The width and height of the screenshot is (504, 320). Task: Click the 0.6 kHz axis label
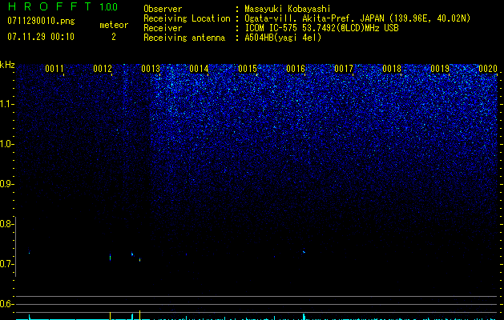pyautogui.click(x=6, y=304)
